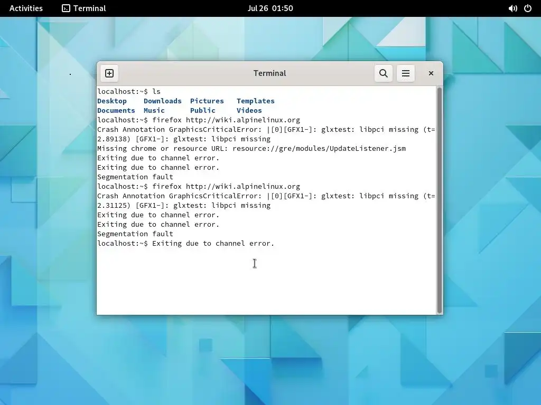Click the line containing 2.89138

(184, 139)
